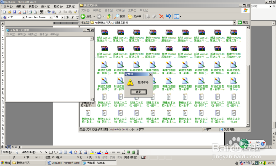Click the Shadow Style green box icon
Screen dimensions: 276x166
point(129,152)
